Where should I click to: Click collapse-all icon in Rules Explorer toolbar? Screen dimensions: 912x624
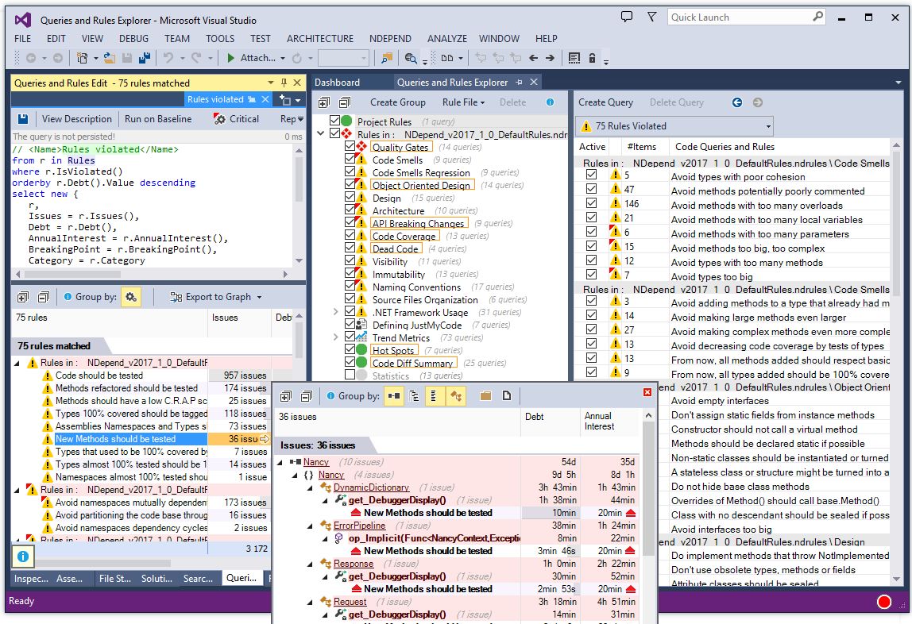[344, 103]
